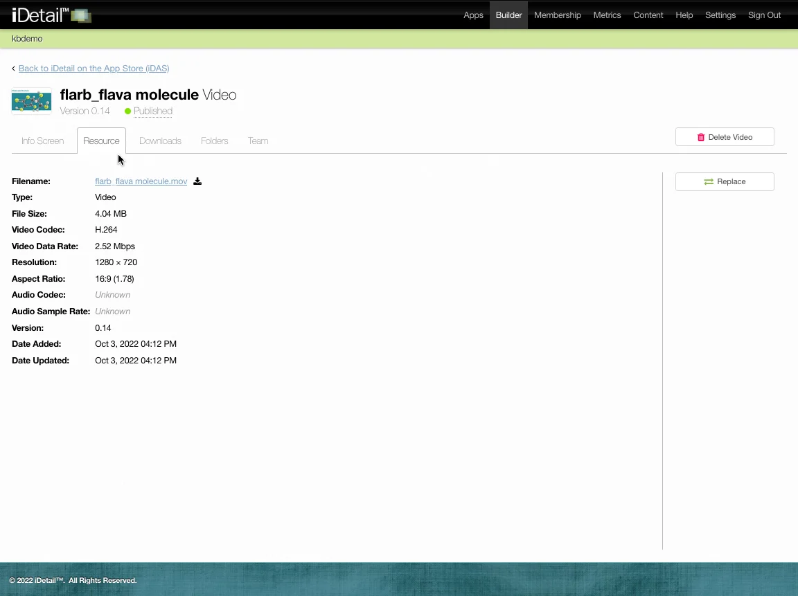This screenshot has width=798, height=596.
Task: Click the 2.52 Mbps data rate value
Action: point(114,246)
